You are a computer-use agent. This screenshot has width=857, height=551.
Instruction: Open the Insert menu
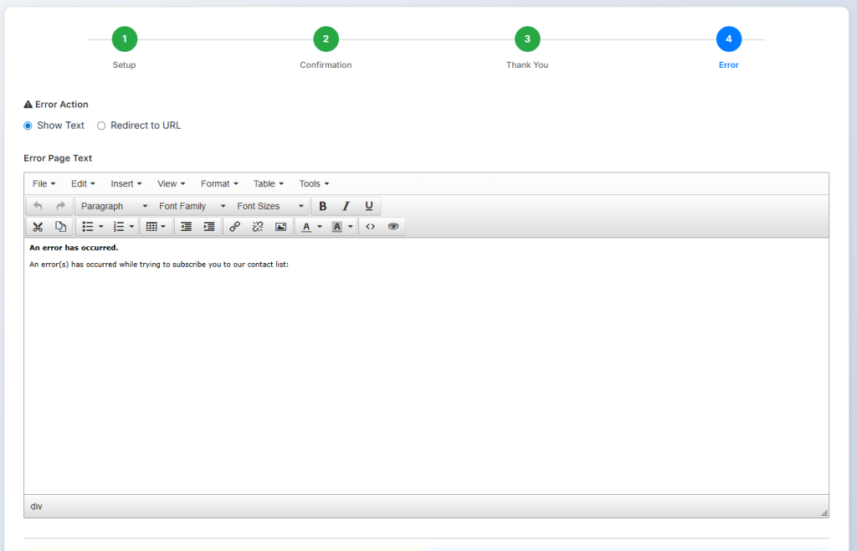[126, 183]
